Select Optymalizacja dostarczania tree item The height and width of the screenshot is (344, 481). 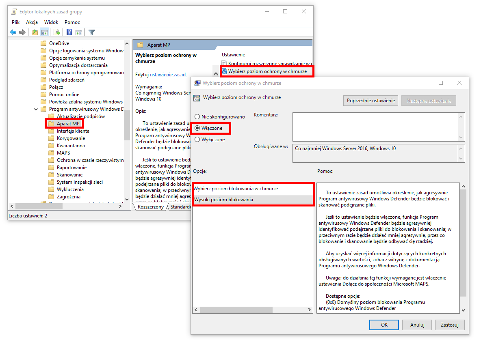(78, 65)
